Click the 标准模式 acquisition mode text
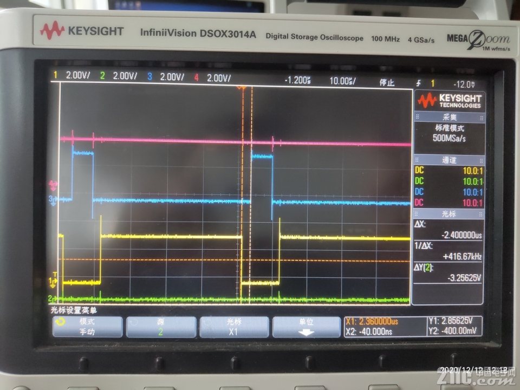The height and width of the screenshot is (390, 520). point(450,128)
